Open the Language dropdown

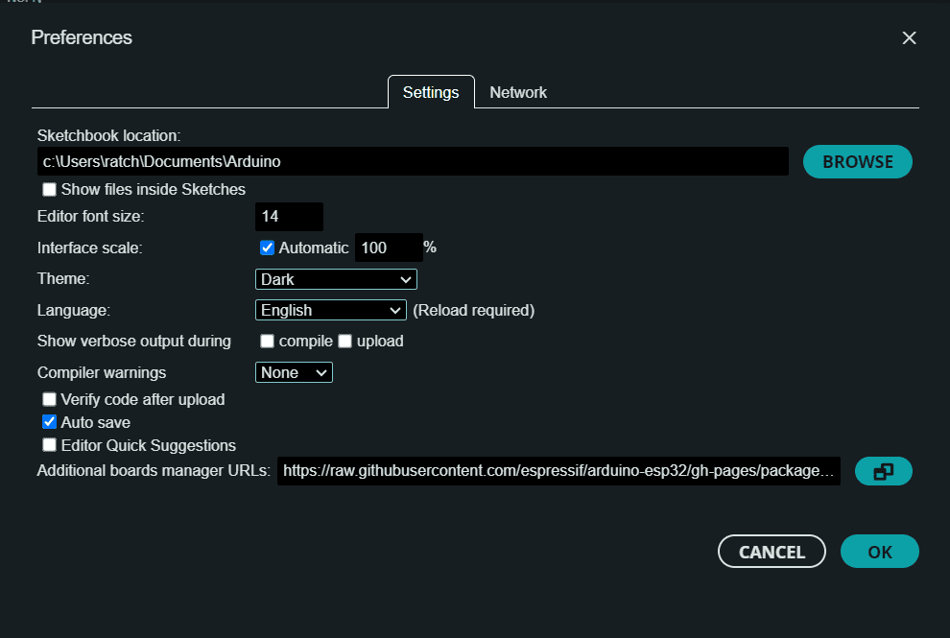click(x=330, y=310)
